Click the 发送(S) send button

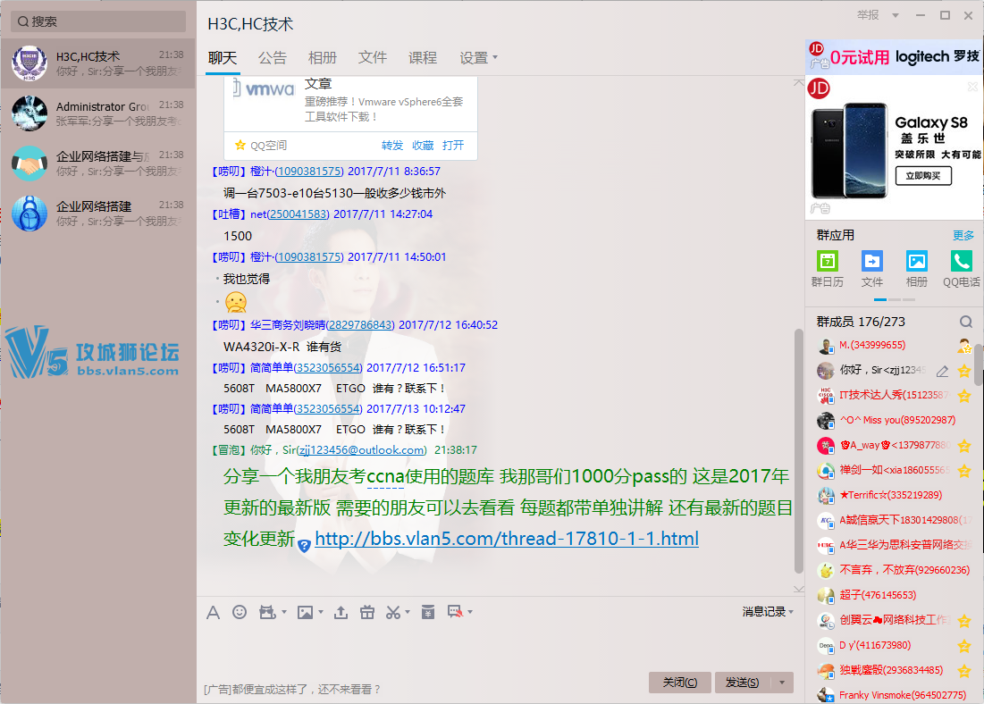[743, 683]
